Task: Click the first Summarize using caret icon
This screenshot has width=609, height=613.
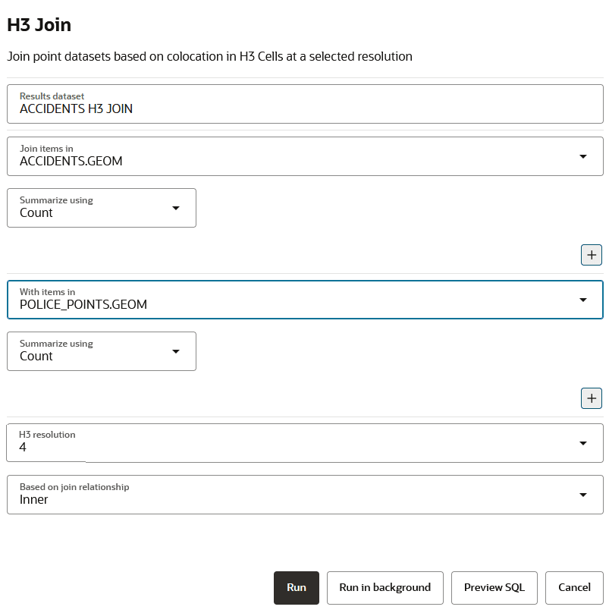Action: [176, 208]
